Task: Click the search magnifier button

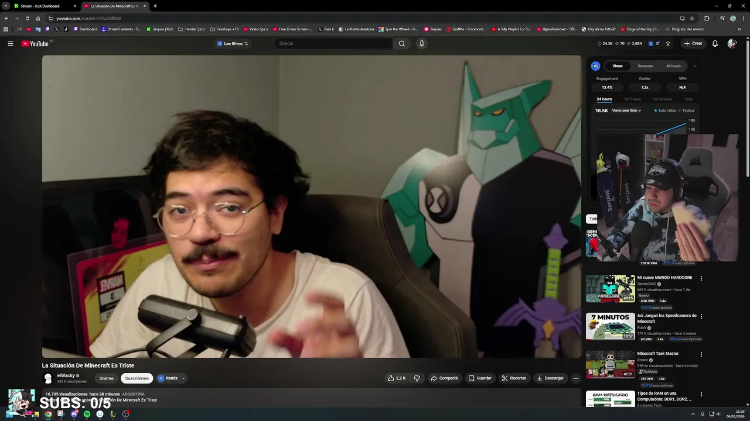Action: tap(402, 43)
